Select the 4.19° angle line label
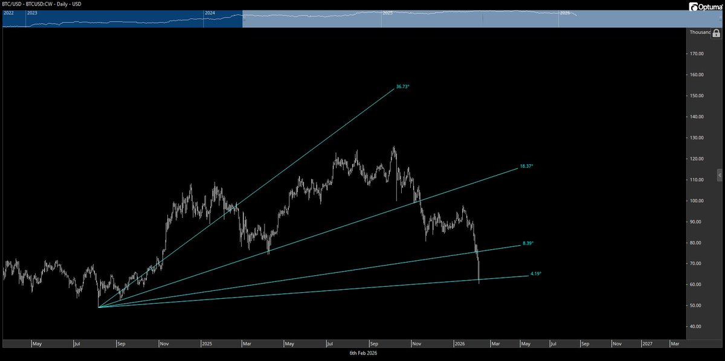The width and height of the screenshot is (725, 361). pos(536,273)
